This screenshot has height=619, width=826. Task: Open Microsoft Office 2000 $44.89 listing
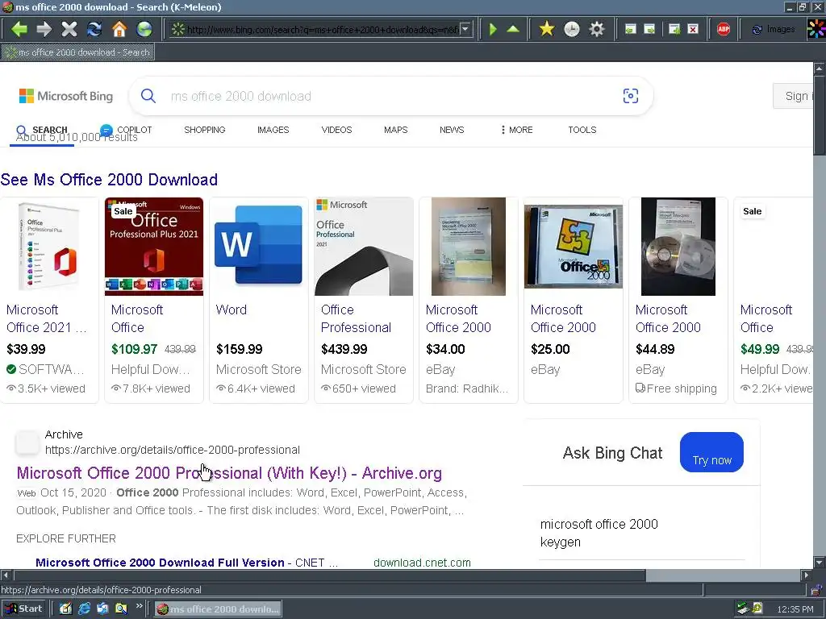tap(678, 300)
